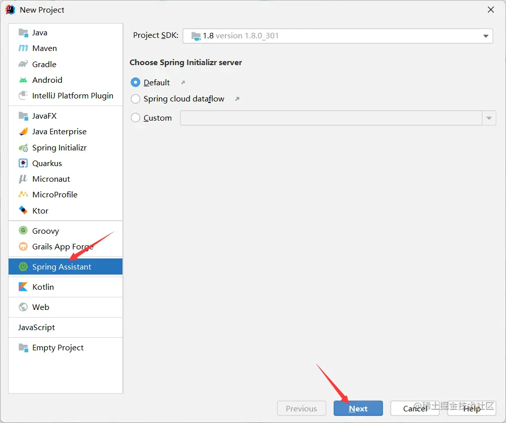Image resolution: width=506 pixels, height=423 pixels.
Task: Click the 'Choose Spring Initializr server' heading
Action: 185,63
